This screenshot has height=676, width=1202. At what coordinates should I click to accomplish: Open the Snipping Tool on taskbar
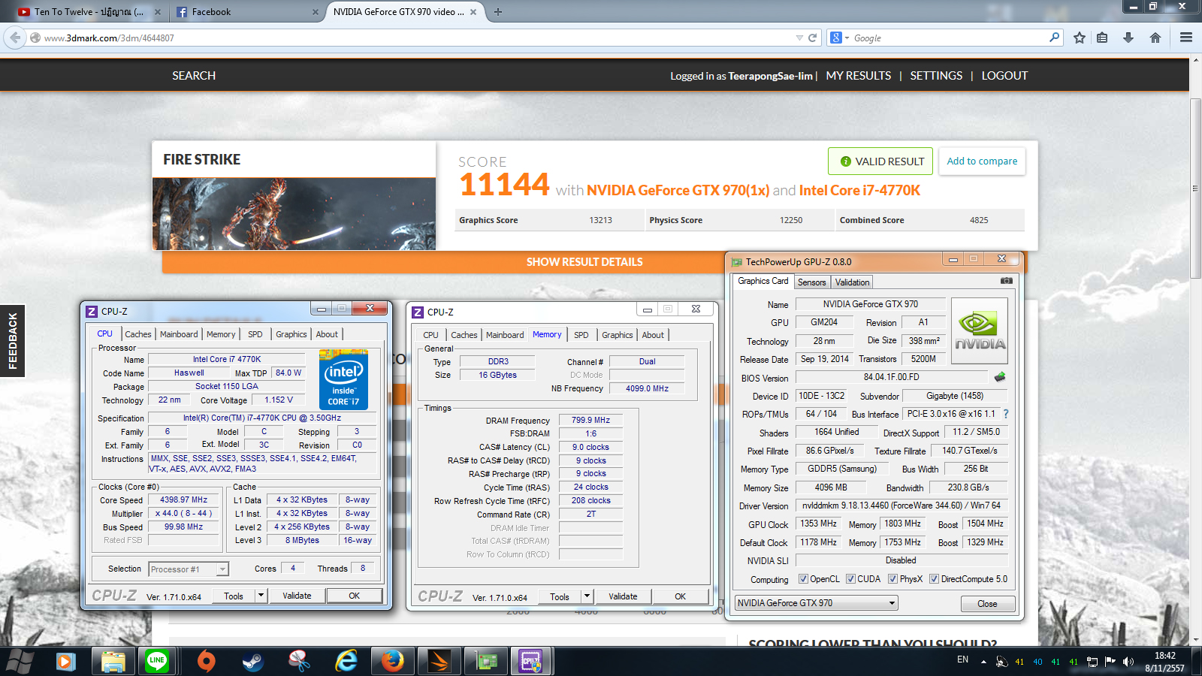click(299, 662)
